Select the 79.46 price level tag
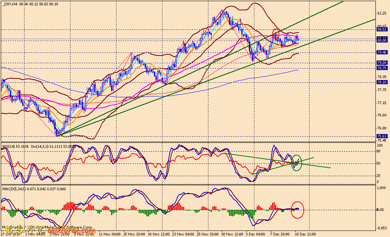This screenshot has width=390, height=237. pyautogui.click(x=382, y=52)
